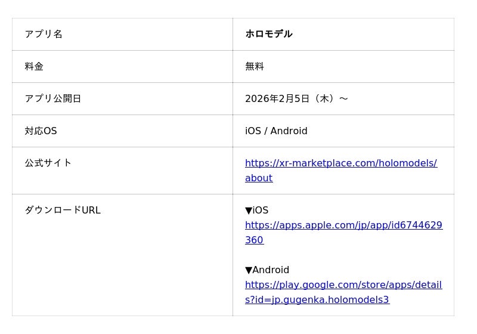
Task: Click the iOS heading above the Apple link
Action: click(x=261, y=211)
